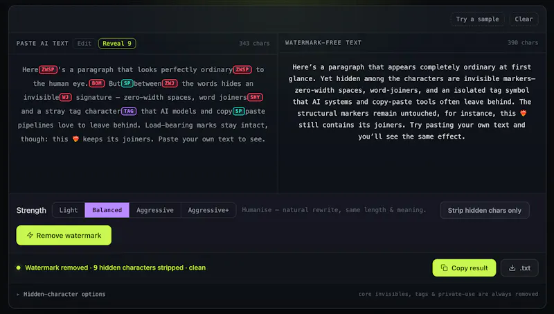Download result as .txt

pyautogui.click(x=519, y=268)
